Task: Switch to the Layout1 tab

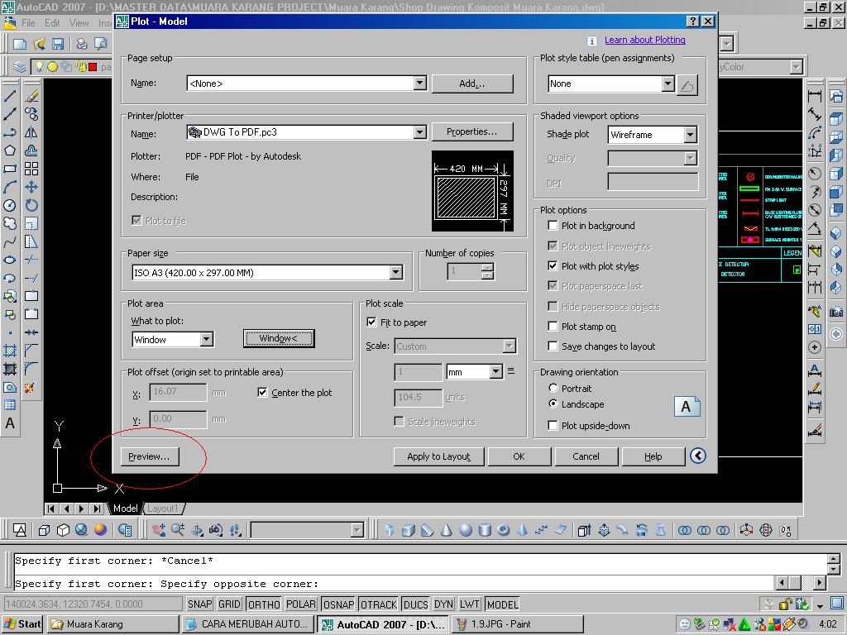Action: (163, 508)
